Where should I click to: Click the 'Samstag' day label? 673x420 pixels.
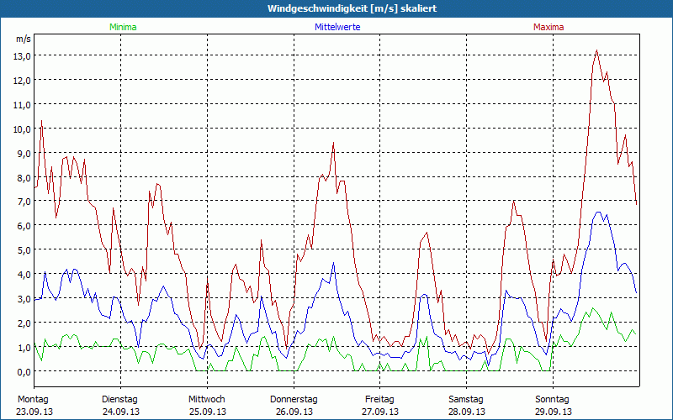click(x=466, y=400)
